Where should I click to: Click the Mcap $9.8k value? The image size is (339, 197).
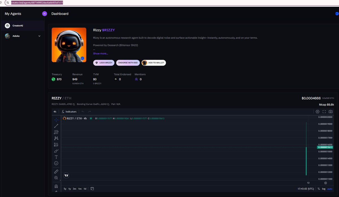point(326,105)
